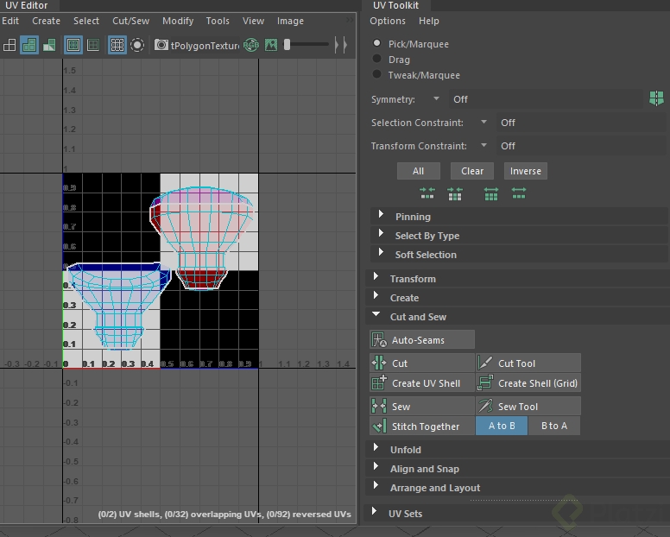Open the Cut/Sew menu
Viewport: 670px width, 537px height.
click(130, 21)
